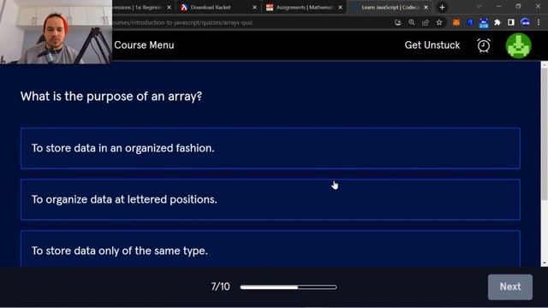Click the browser address bar URL
The height and width of the screenshot is (308, 548).
click(182, 23)
